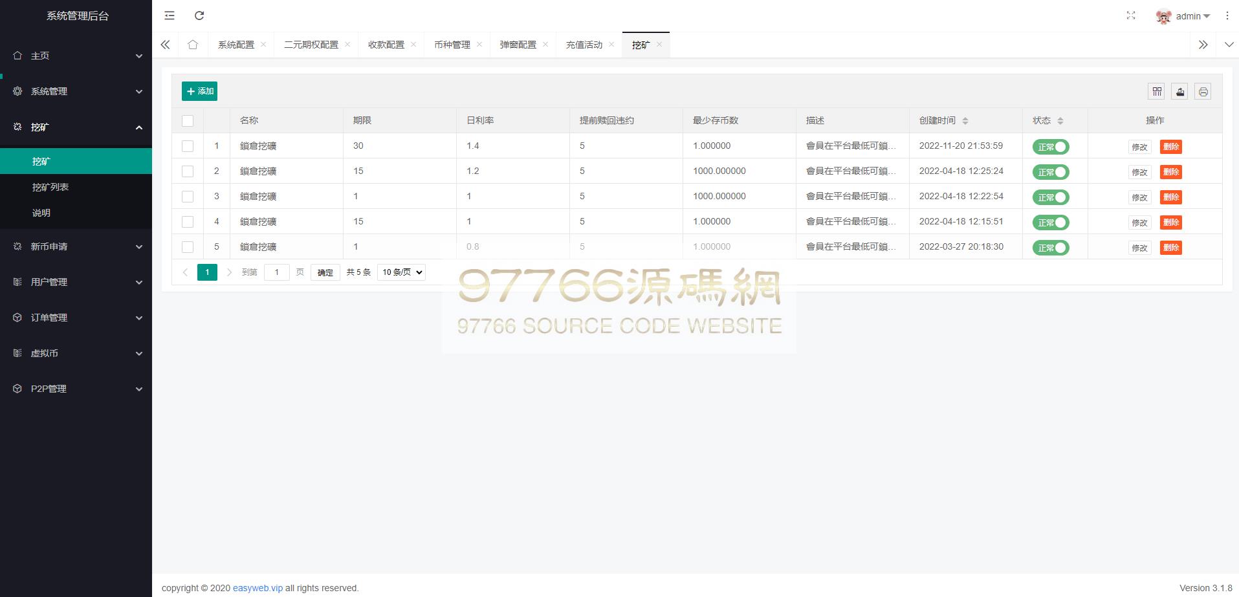Image resolution: width=1239 pixels, height=597 pixels.
Task: Go to previous page arrow
Action: [x=185, y=272]
